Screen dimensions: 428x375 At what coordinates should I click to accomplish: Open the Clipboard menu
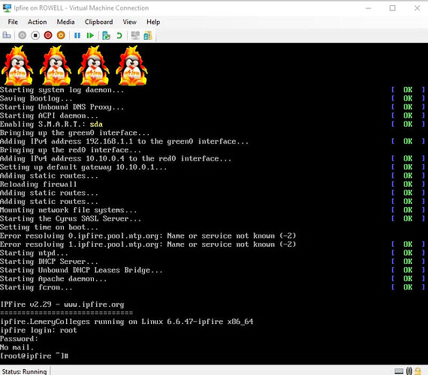[98, 22]
